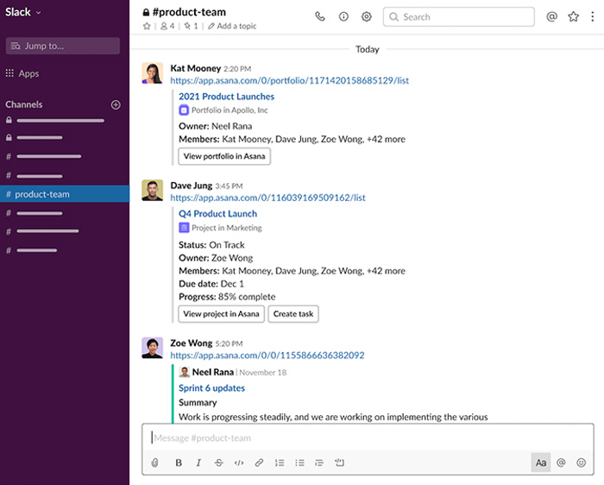Screen dimensions: 604x485
Task: Click the attach file paperclip icon
Action: (x=155, y=463)
